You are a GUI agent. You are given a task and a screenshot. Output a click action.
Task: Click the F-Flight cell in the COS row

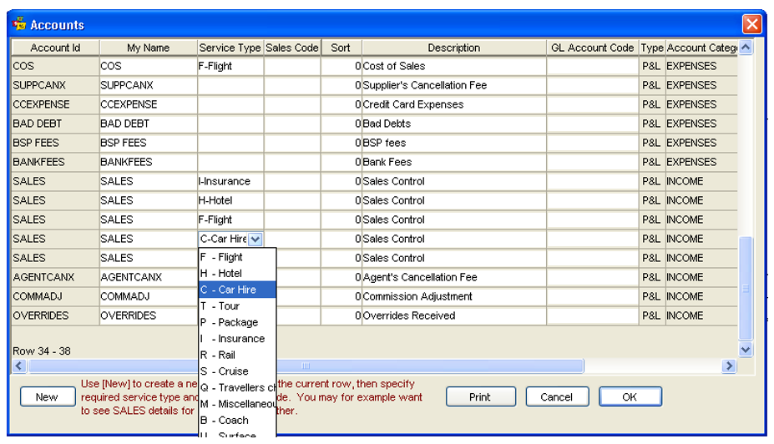click(x=230, y=66)
